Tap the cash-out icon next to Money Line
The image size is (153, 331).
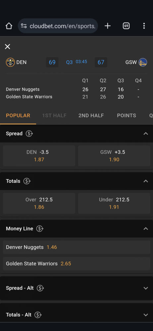pos(40,229)
